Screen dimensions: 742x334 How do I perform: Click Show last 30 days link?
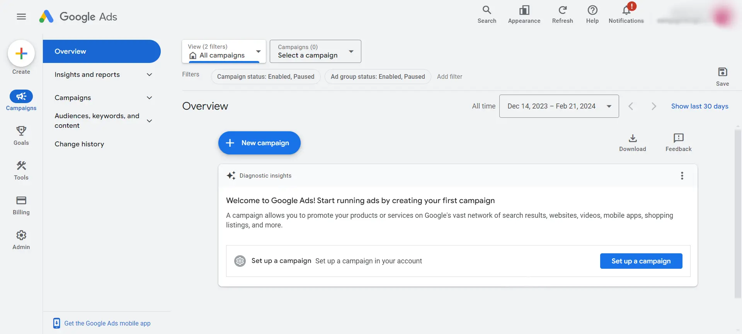[699, 106]
